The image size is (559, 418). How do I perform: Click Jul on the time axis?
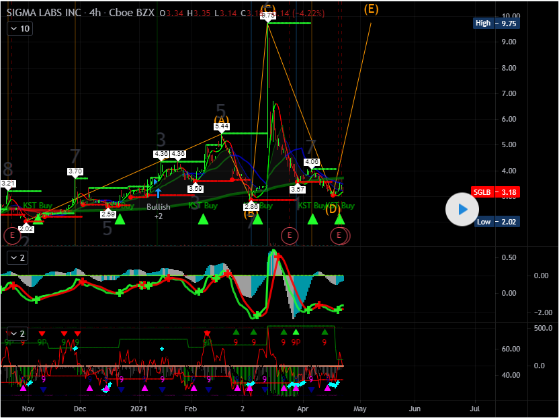click(474, 409)
